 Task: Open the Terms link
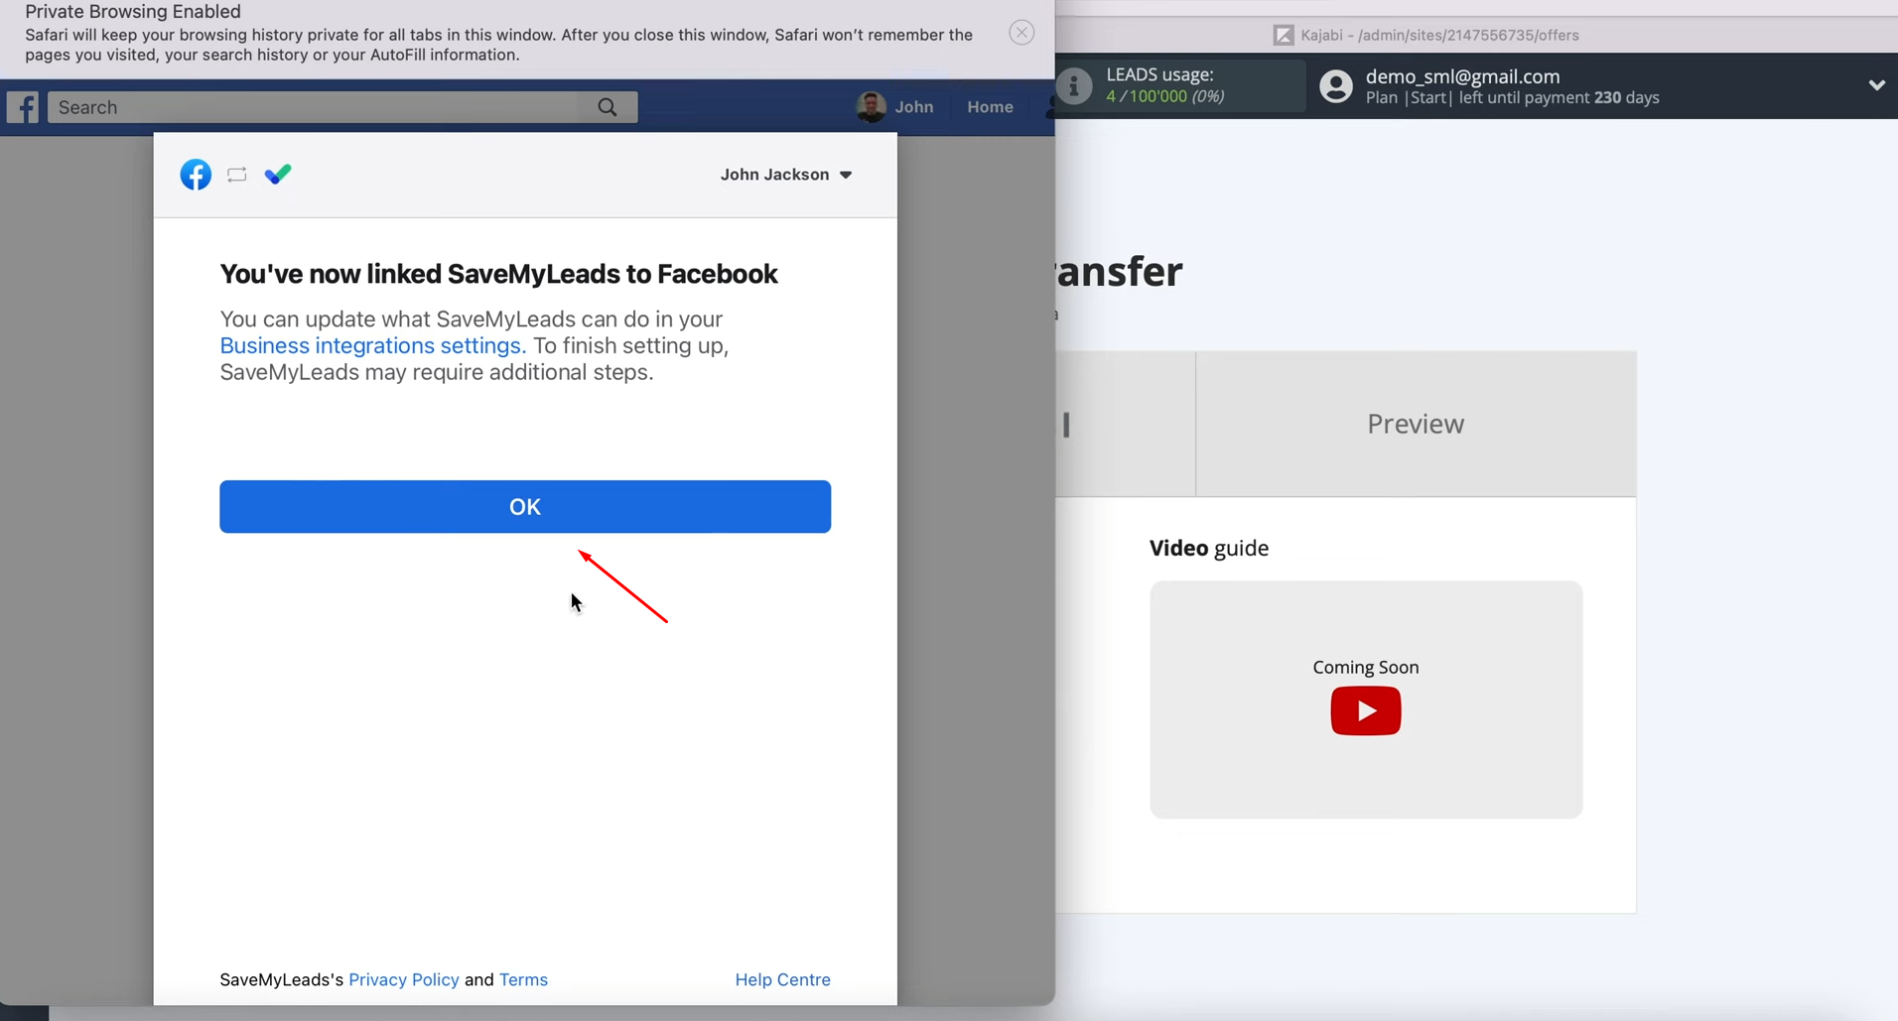click(x=523, y=979)
